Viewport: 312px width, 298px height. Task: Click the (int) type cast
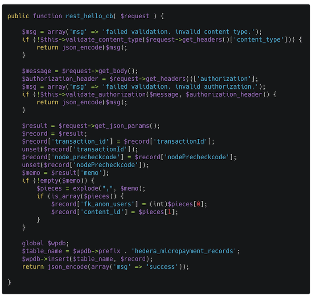click(159, 204)
